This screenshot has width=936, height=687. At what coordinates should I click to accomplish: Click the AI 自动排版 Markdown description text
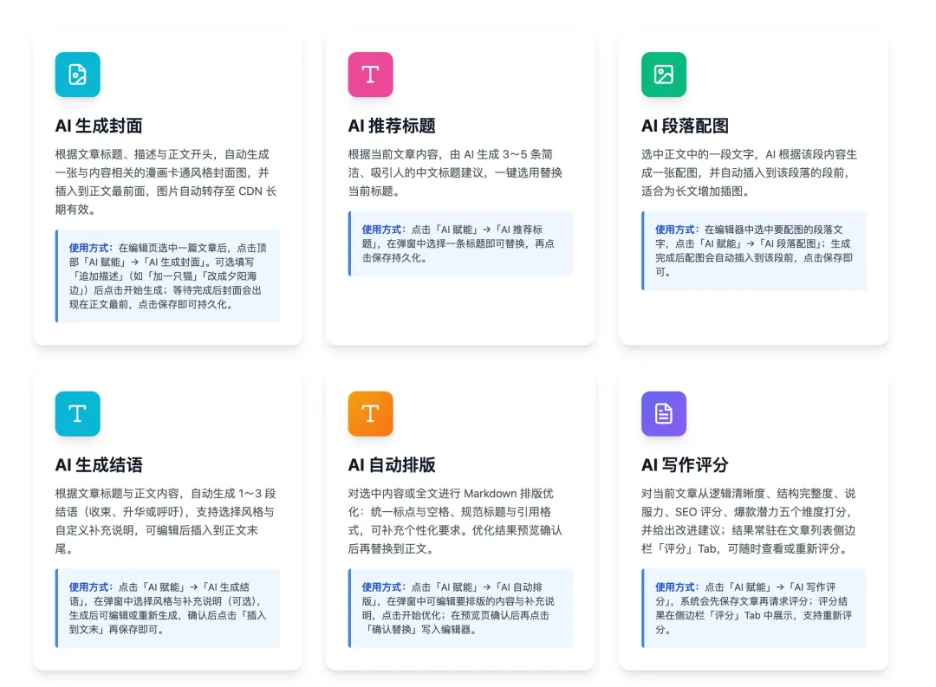coord(456,521)
